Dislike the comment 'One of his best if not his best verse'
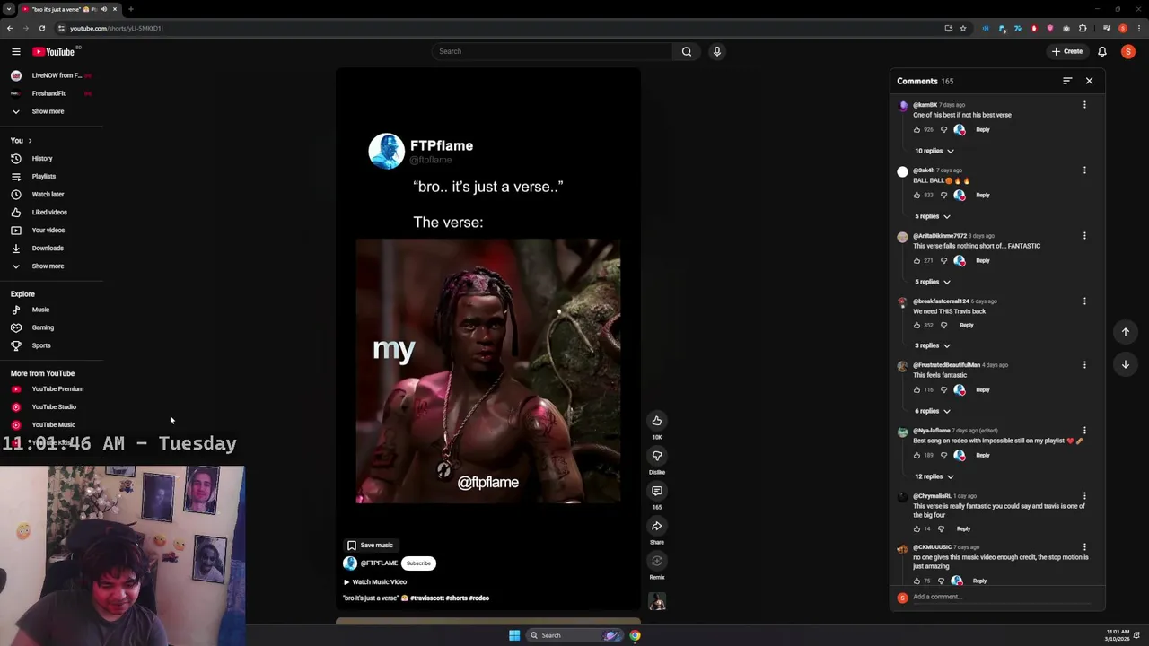 point(943,130)
